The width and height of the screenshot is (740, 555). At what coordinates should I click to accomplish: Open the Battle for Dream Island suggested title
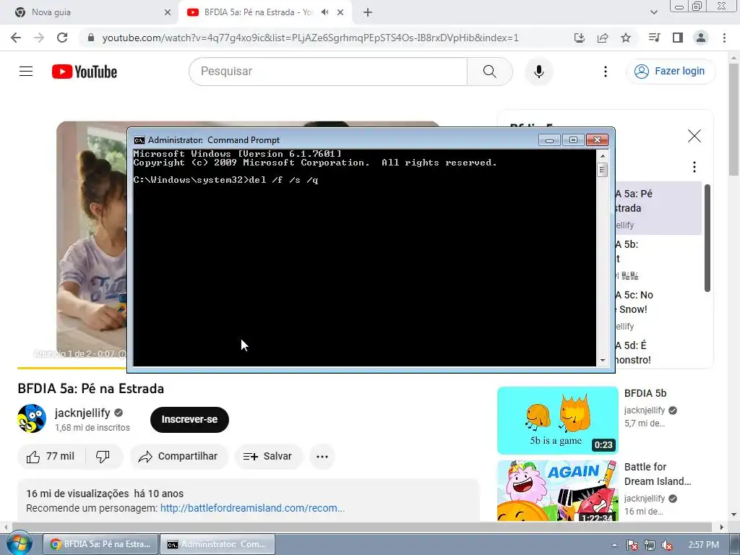coord(658,474)
